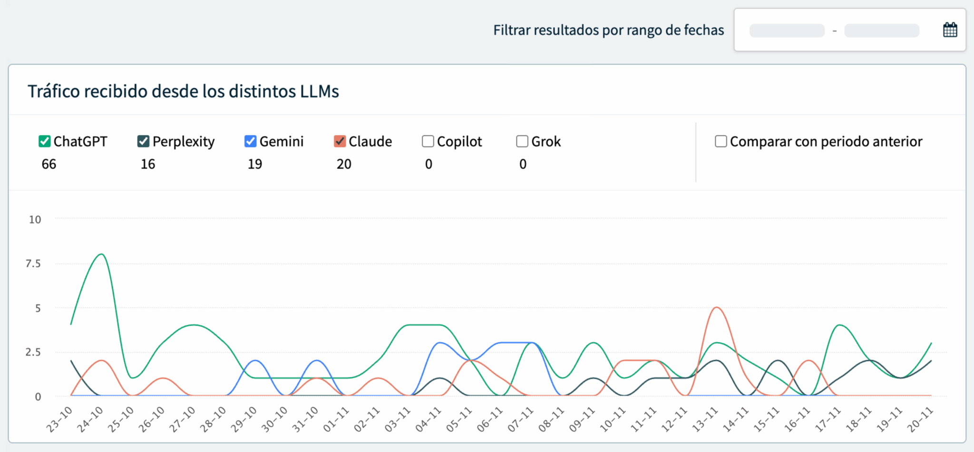Click the end date field in range filter
Screen dimensions: 974x452
[881, 30]
